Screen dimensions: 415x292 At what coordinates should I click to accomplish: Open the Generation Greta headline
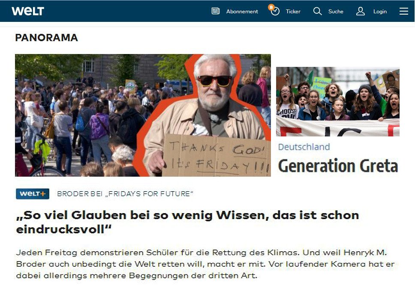pos(338,166)
